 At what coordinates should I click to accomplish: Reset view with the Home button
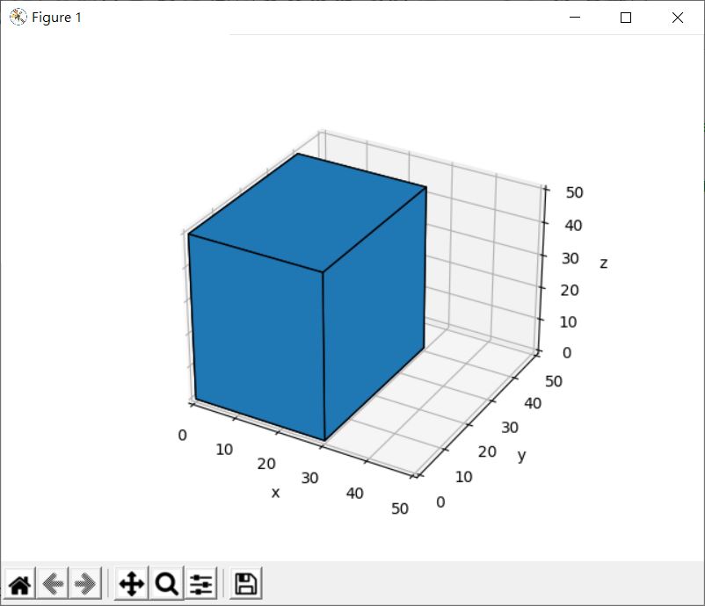point(20,584)
